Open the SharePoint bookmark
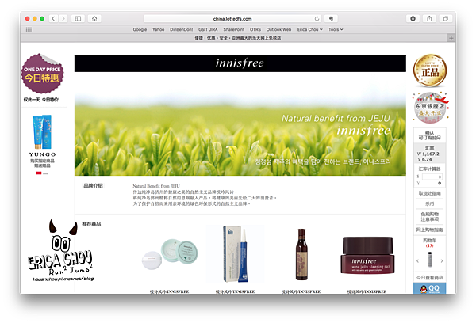Viewport: 476px width, 323px height. (x=234, y=29)
